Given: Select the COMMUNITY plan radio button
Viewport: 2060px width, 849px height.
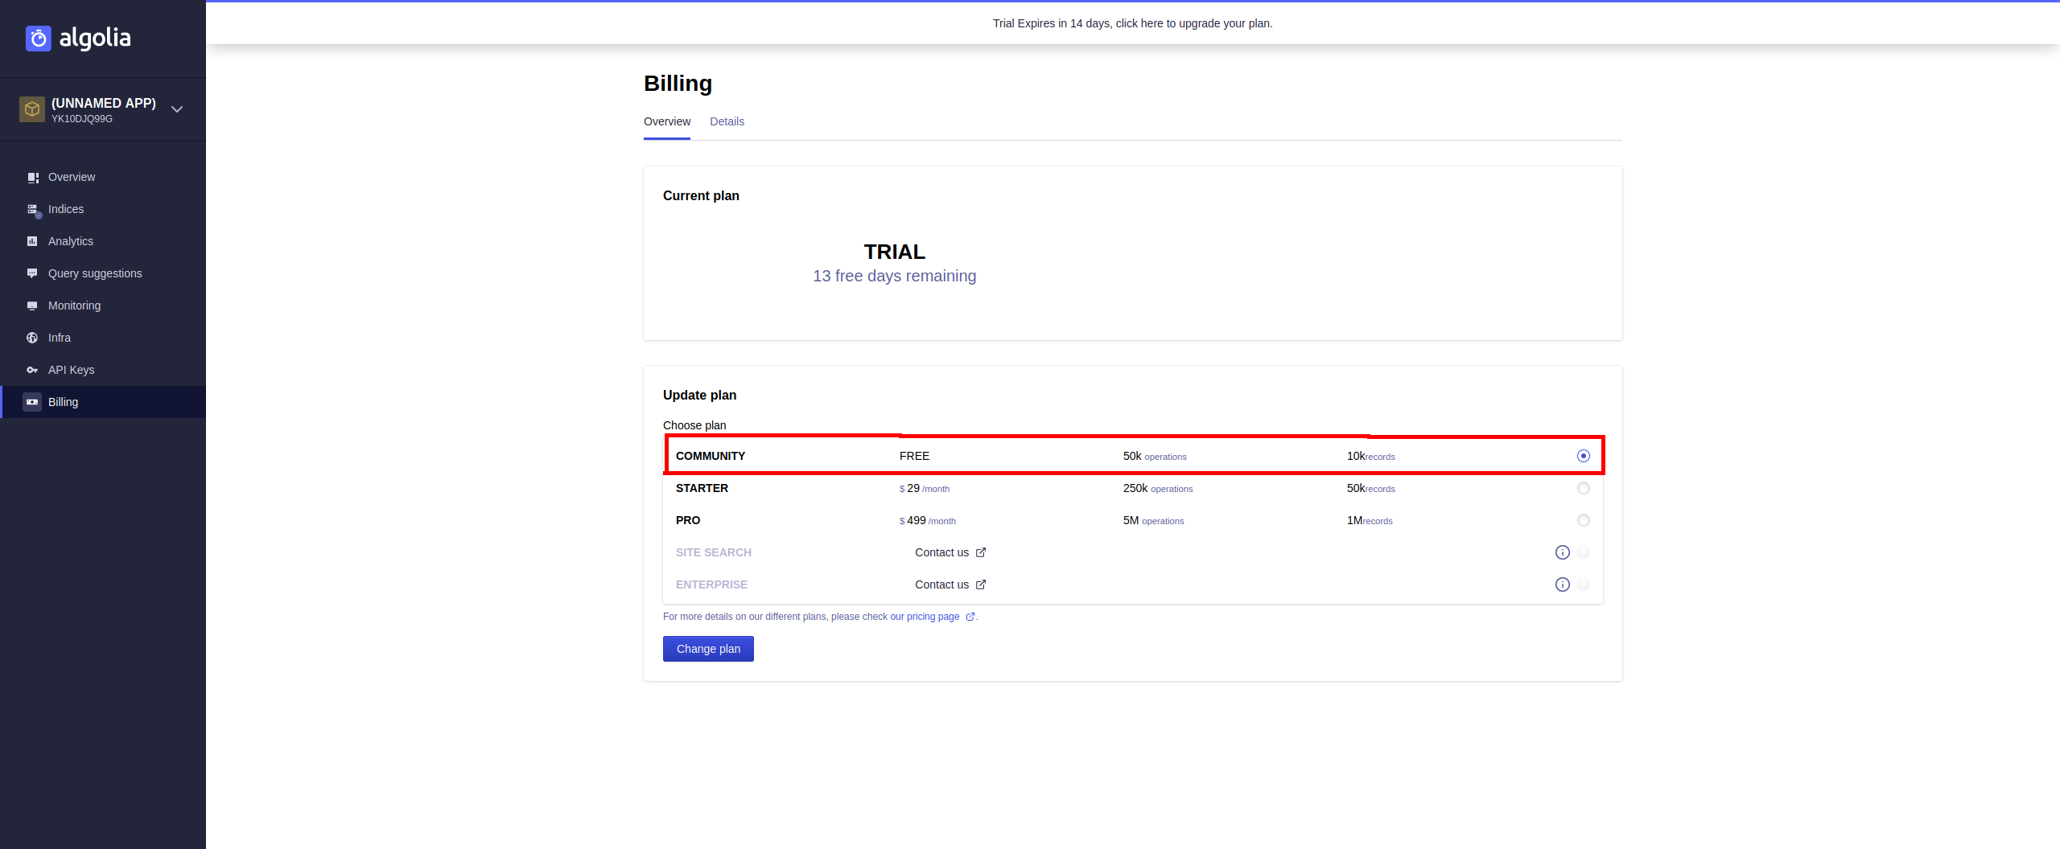Looking at the screenshot, I should pos(1583,456).
